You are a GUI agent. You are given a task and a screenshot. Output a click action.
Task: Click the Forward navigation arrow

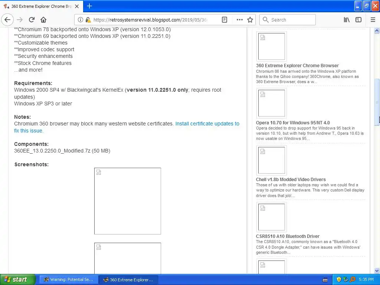(20, 20)
